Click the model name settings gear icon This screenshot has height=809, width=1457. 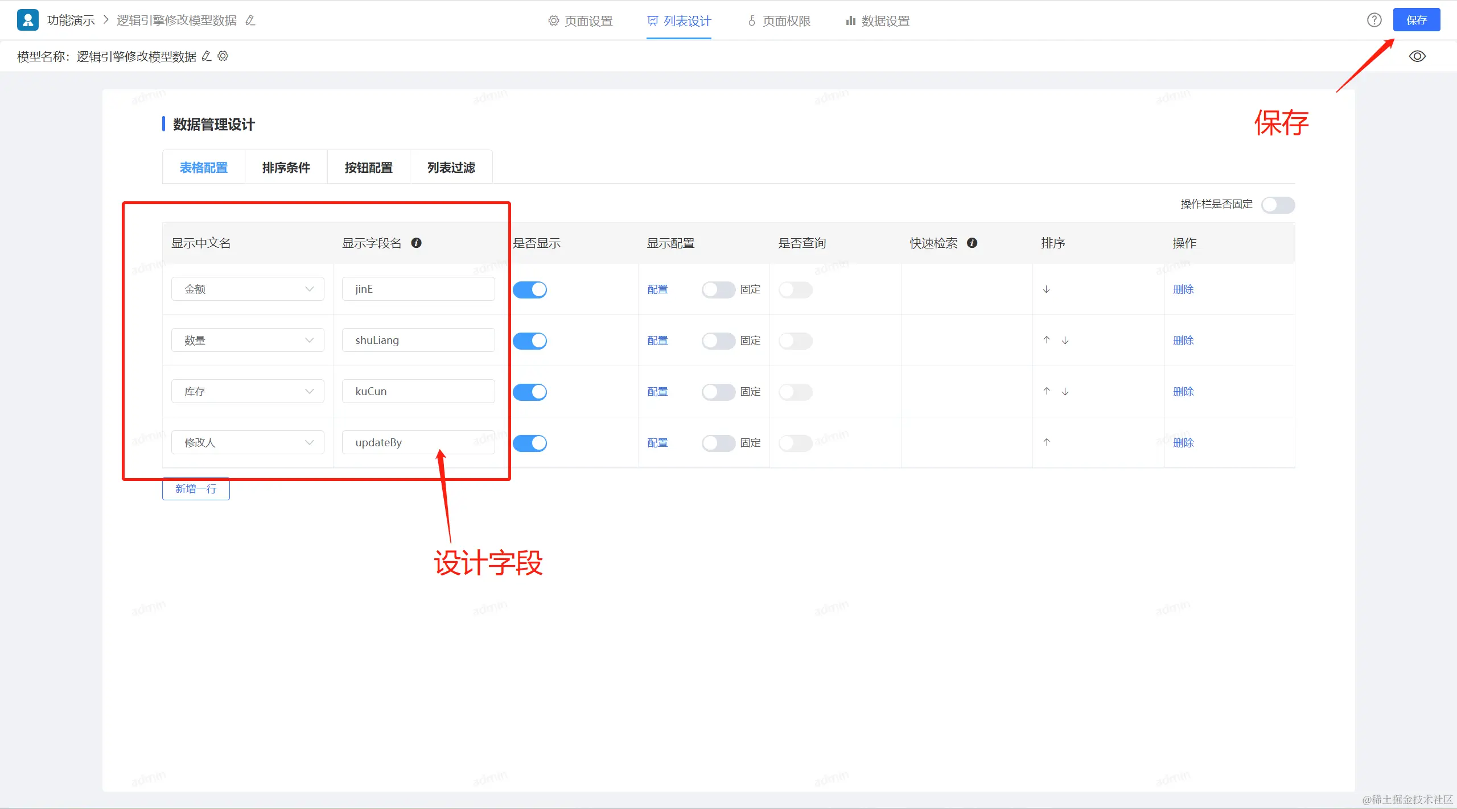223,56
